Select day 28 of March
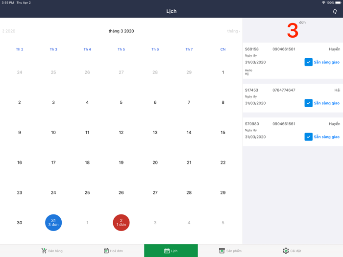Viewport: 343px width, 257px height. click(x=189, y=192)
